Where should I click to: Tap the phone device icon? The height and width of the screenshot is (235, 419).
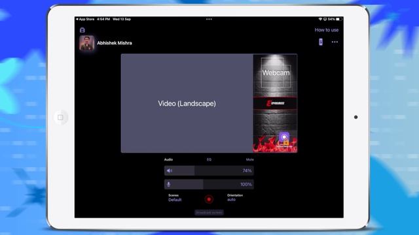321,42
